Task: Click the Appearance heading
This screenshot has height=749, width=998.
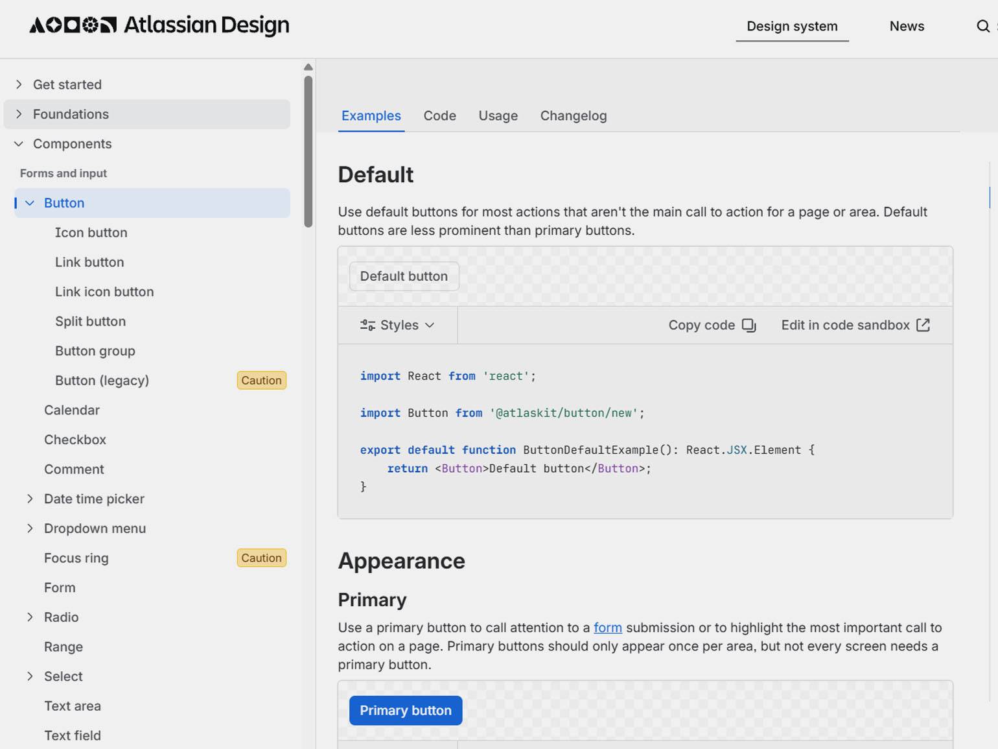Action: (402, 561)
